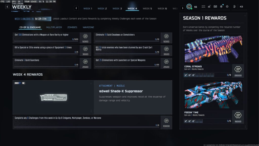Click the third checkmark under FEEDIN' TIME
259x146 pixels.
pos(193,121)
